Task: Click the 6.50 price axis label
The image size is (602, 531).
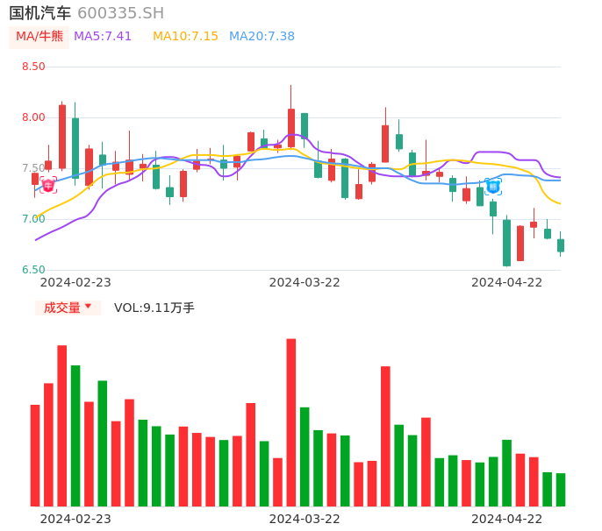Action: coord(33,270)
